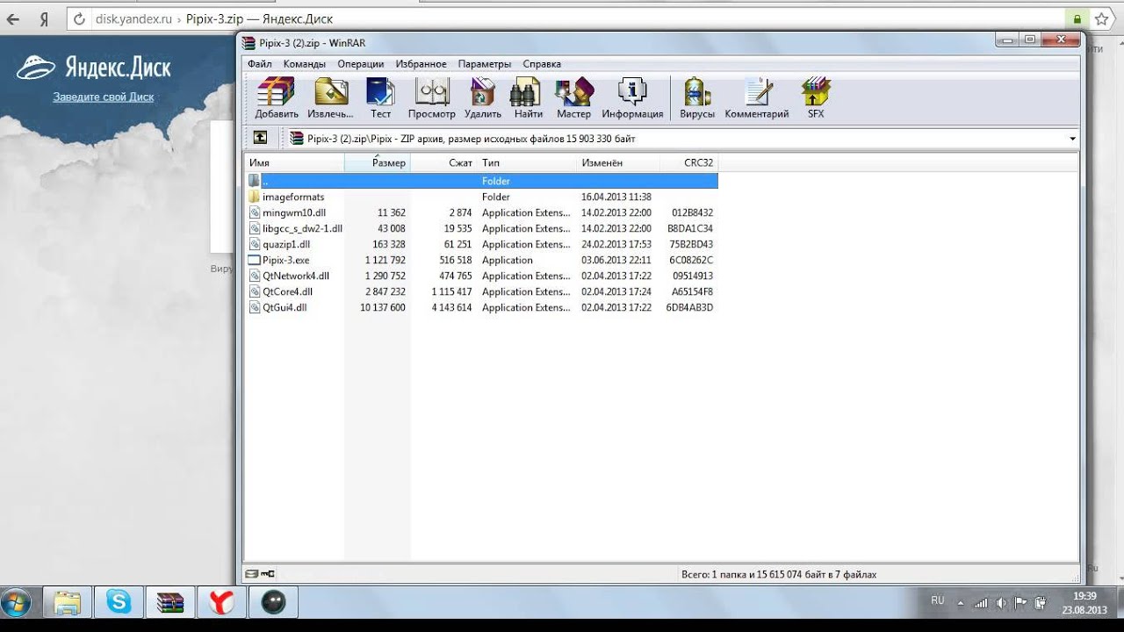This screenshot has width=1124, height=632.
Task: Select the parent folder '..' row
Action: click(x=481, y=181)
